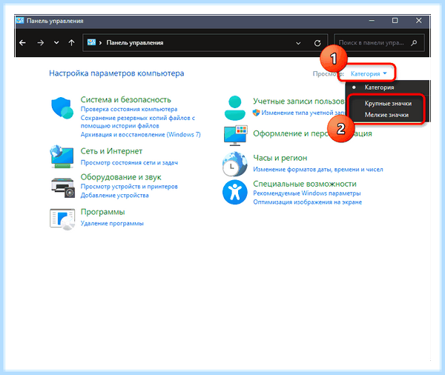The height and width of the screenshot is (375, 445).
Task: Click Добавление устройства link
Action: (114, 195)
